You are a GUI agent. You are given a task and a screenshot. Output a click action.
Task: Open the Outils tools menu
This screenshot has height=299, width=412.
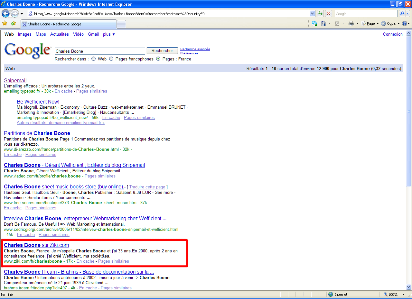click(390, 23)
